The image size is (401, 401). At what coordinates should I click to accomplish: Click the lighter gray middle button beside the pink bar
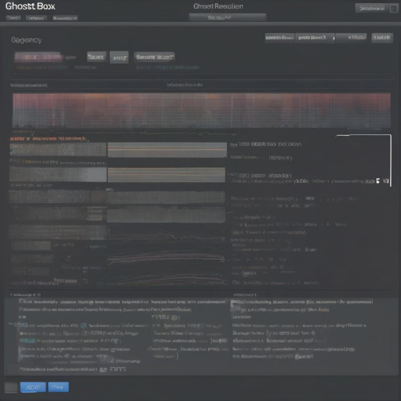pyautogui.click(x=119, y=57)
